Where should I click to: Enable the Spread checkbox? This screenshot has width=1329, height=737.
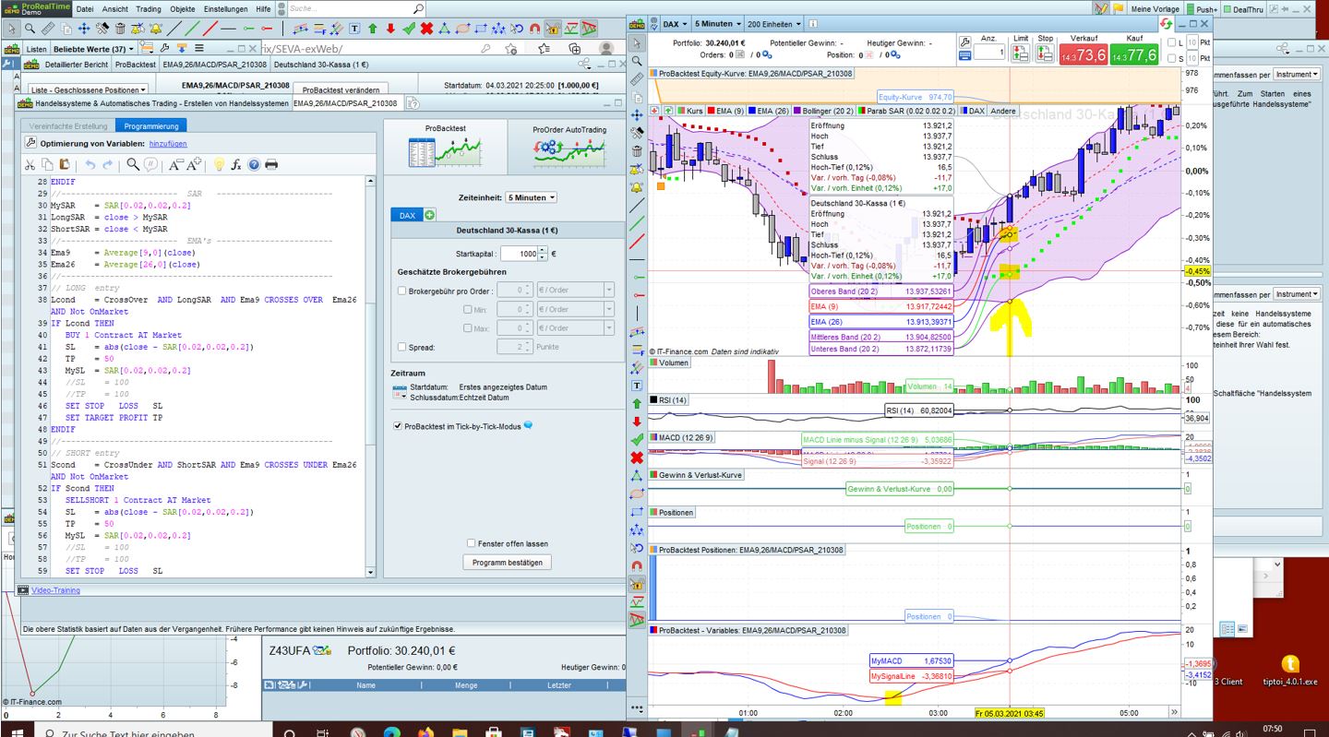point(401,347)
